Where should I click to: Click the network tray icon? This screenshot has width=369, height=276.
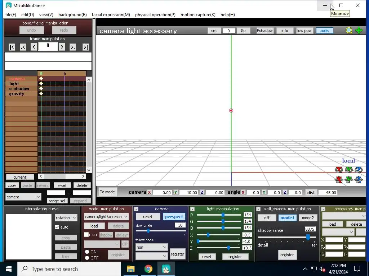pos(314,269)
